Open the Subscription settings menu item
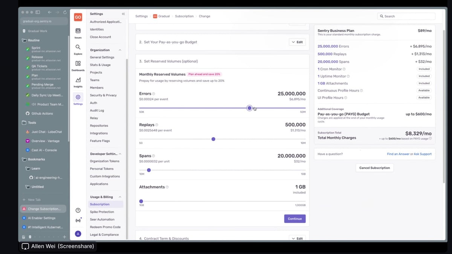The height and width of the screenshot is (254, 452). [x=106, y=204]
